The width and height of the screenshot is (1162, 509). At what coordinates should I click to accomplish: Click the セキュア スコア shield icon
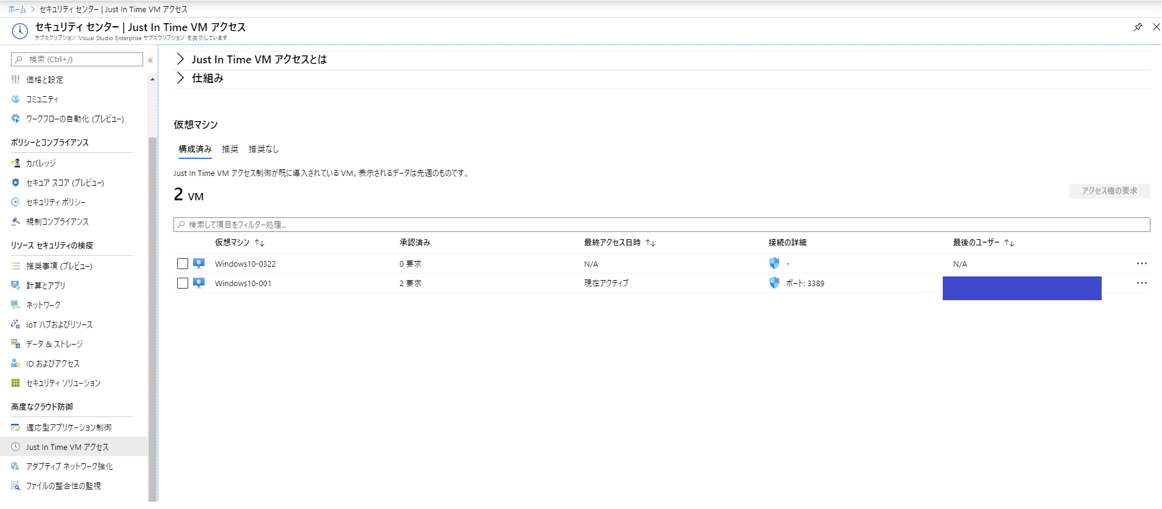[x=16, y=183]
